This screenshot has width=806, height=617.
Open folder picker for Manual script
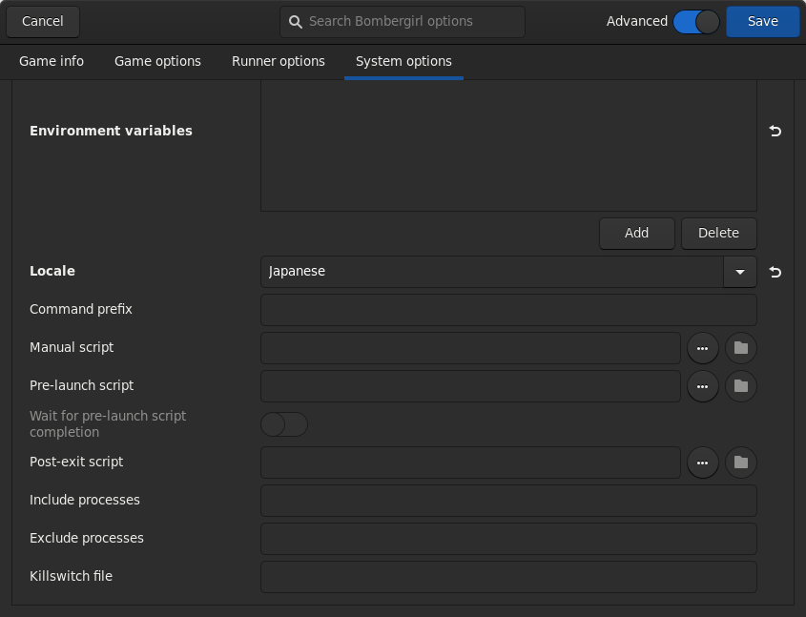(x=741, y=347)
